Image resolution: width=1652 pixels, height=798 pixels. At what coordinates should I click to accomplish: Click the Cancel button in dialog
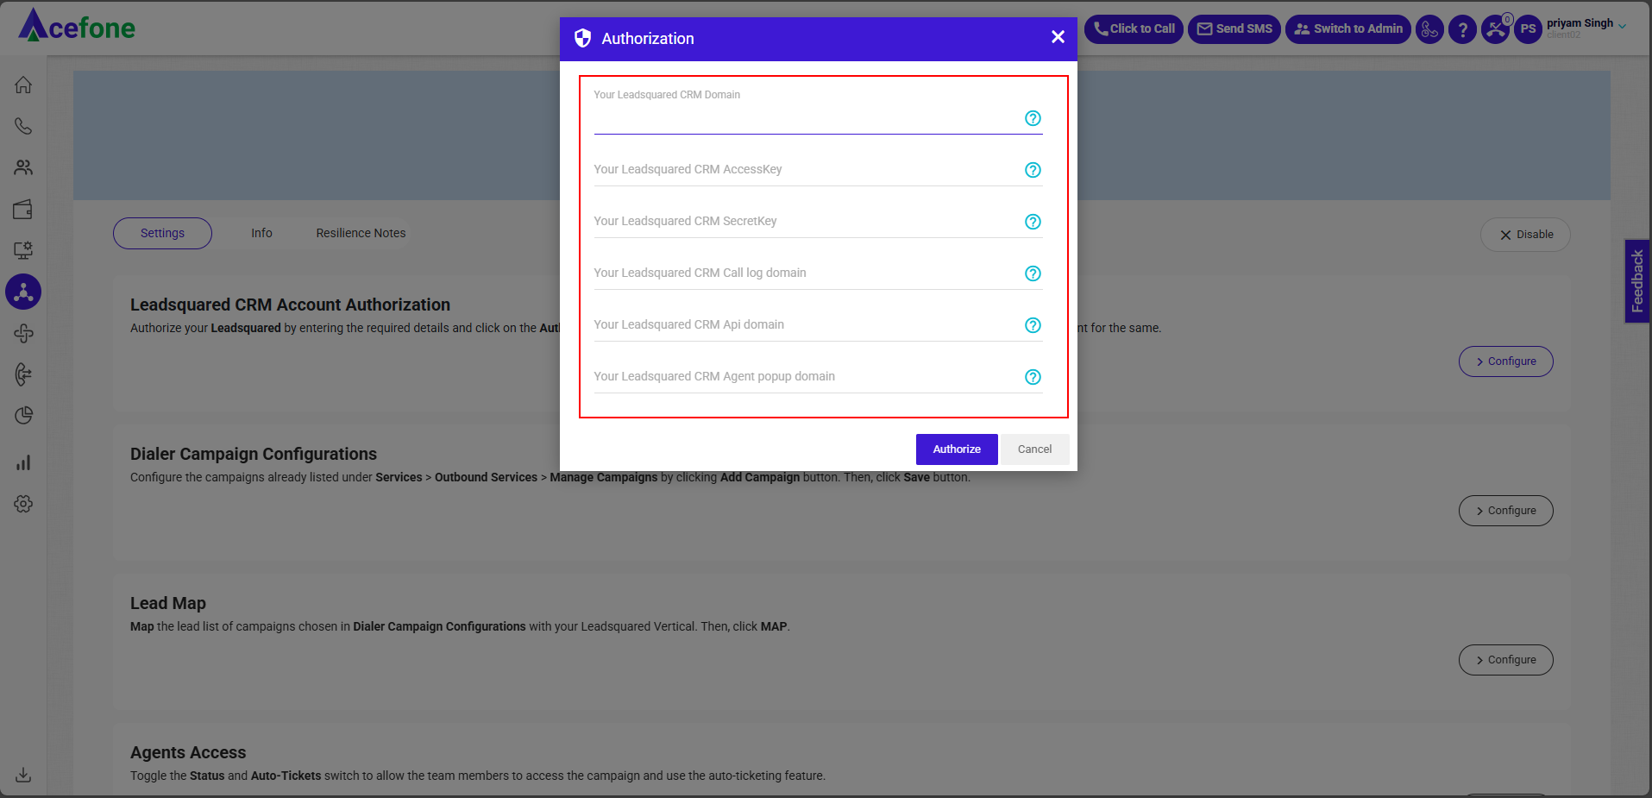[1034, 449]
